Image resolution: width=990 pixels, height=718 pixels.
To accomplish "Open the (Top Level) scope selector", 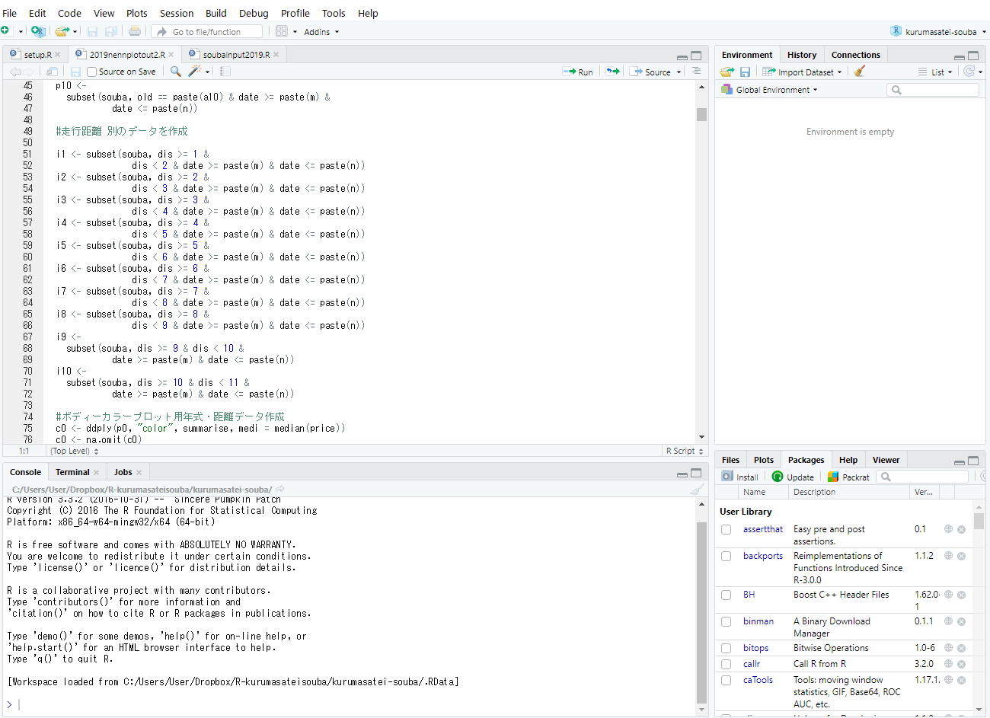I will click(x=75, y=451).
